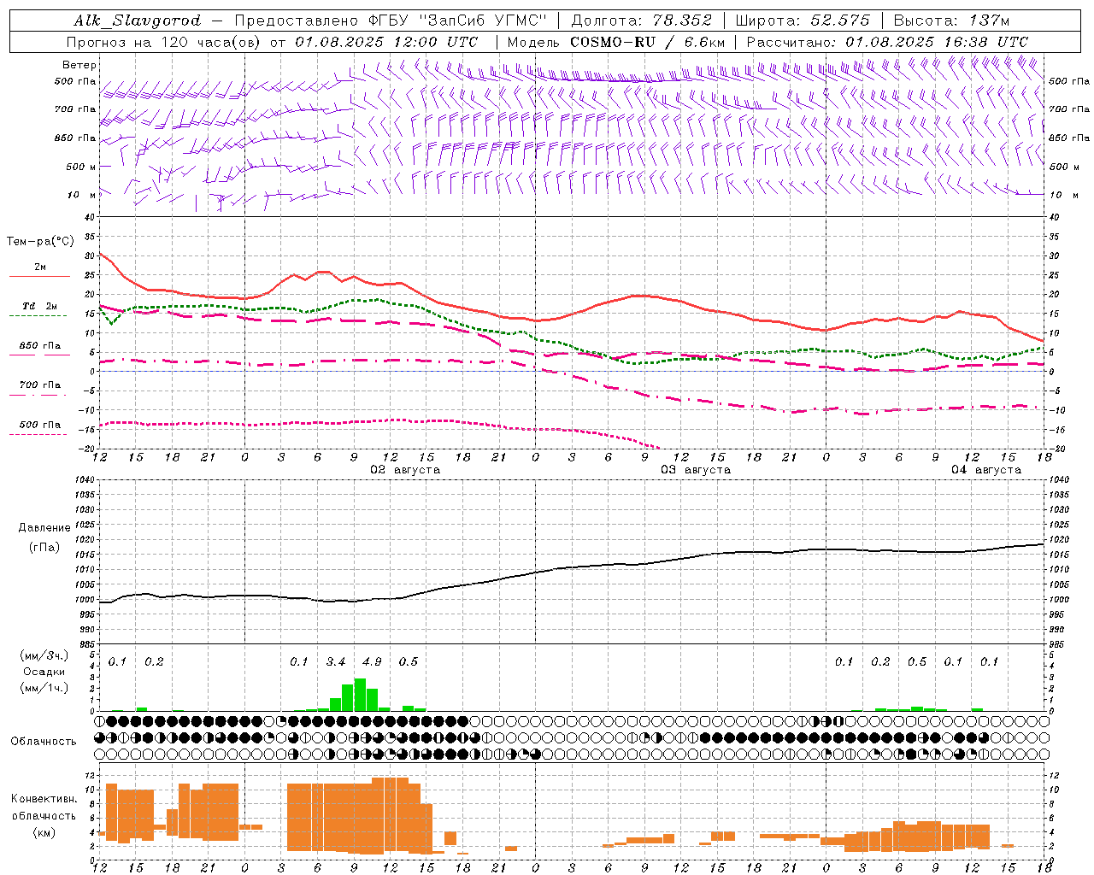Select the Высота: 137м elevation text
Image resolution: width=1094 pixels, height=875 pixels.
[952, 21]
